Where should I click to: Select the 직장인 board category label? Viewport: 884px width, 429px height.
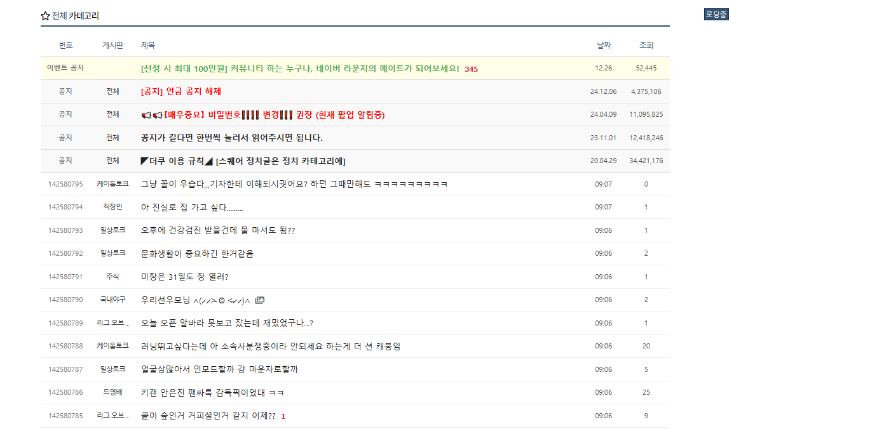[x=112, y=207]
